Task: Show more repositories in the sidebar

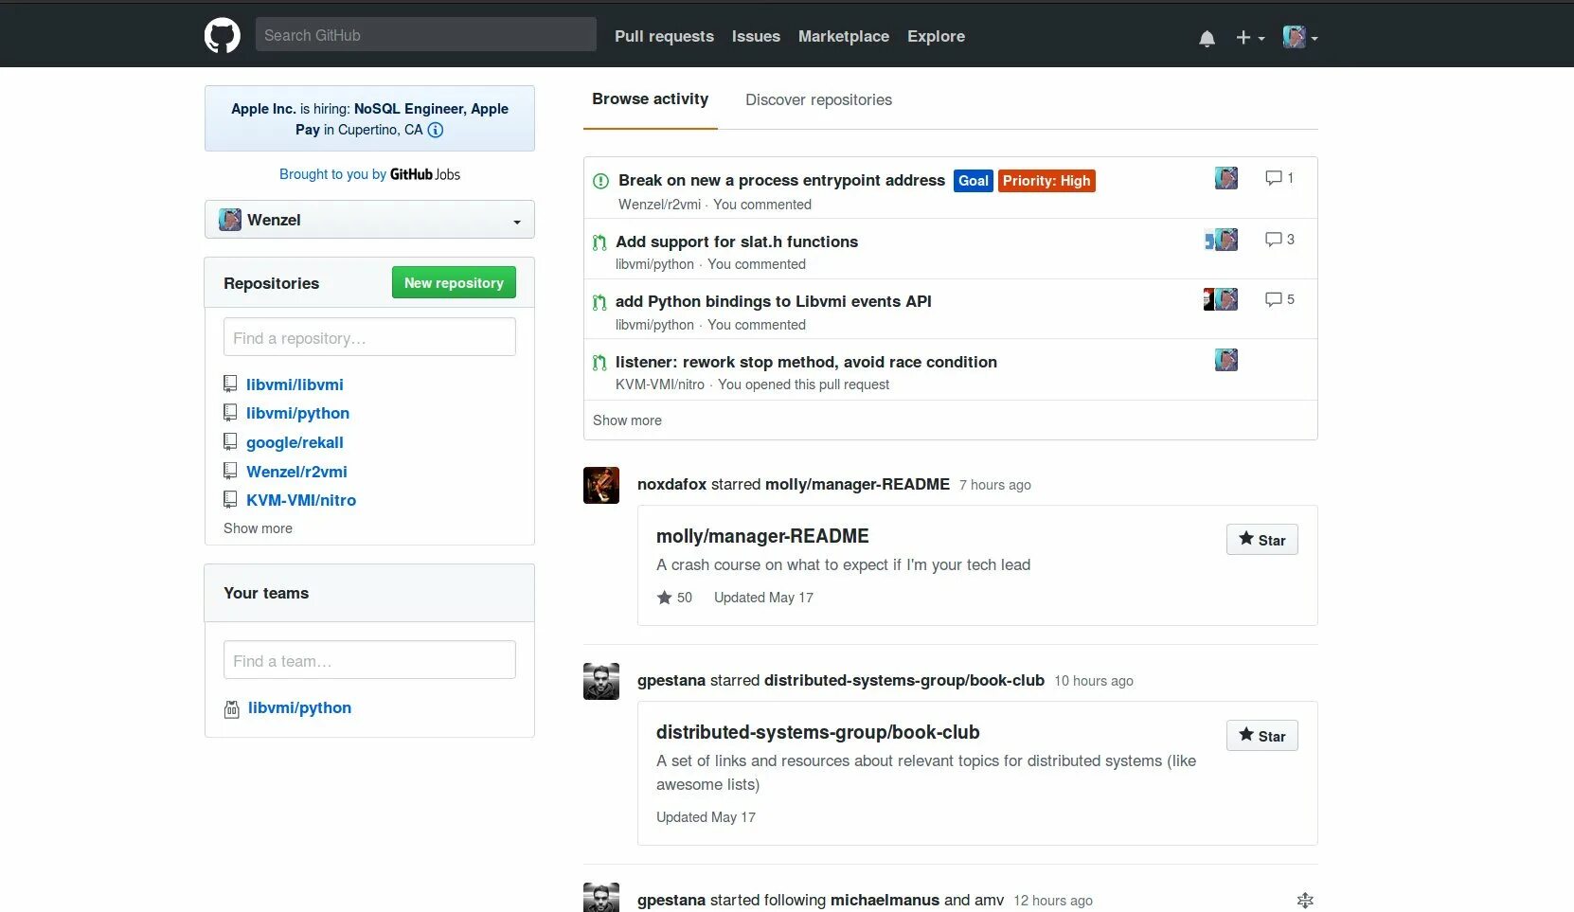Action: pyautogui.click(x=258, y=528)
